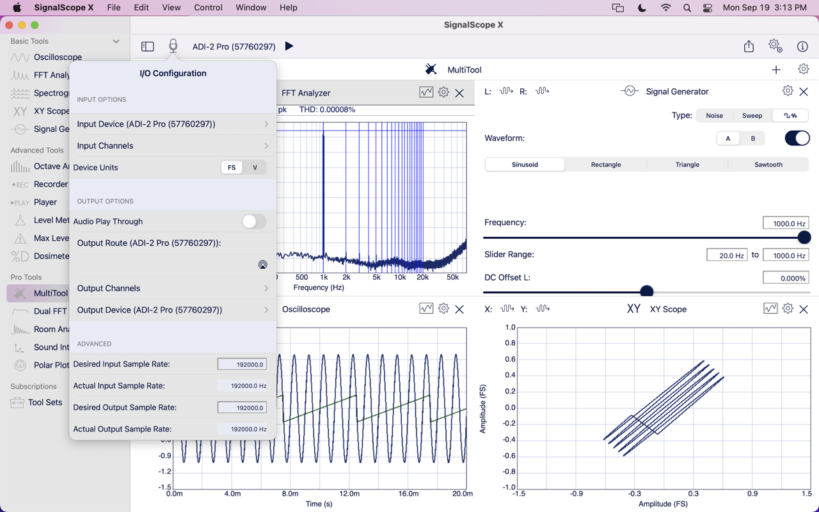This screenshot has width=819, height=512.
Task: Click the microphone I/O configuration icon
Action: tap(173, 46)
